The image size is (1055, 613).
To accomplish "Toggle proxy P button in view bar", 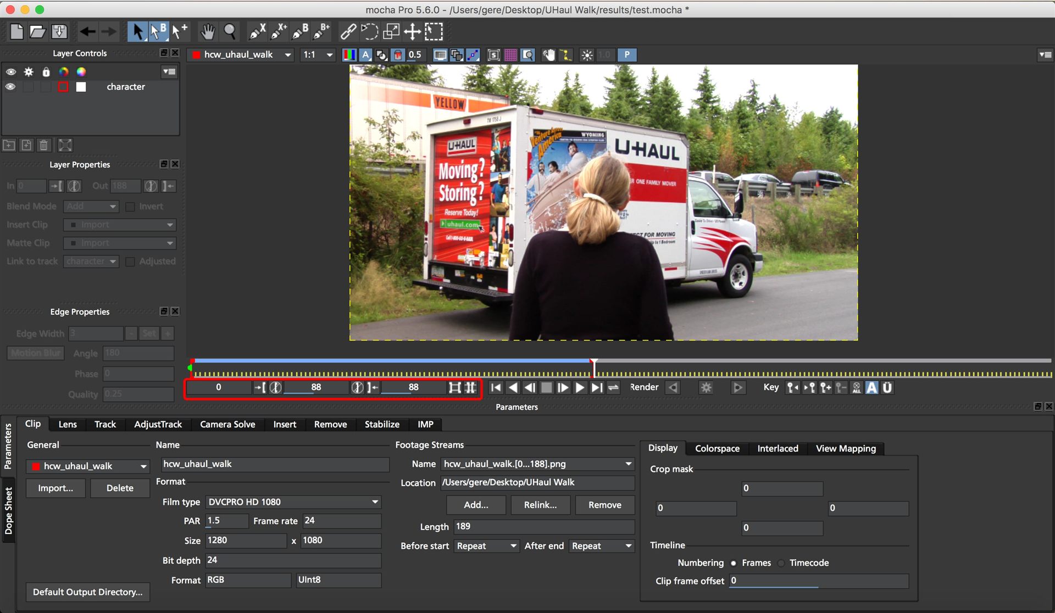I will (626, 55).
